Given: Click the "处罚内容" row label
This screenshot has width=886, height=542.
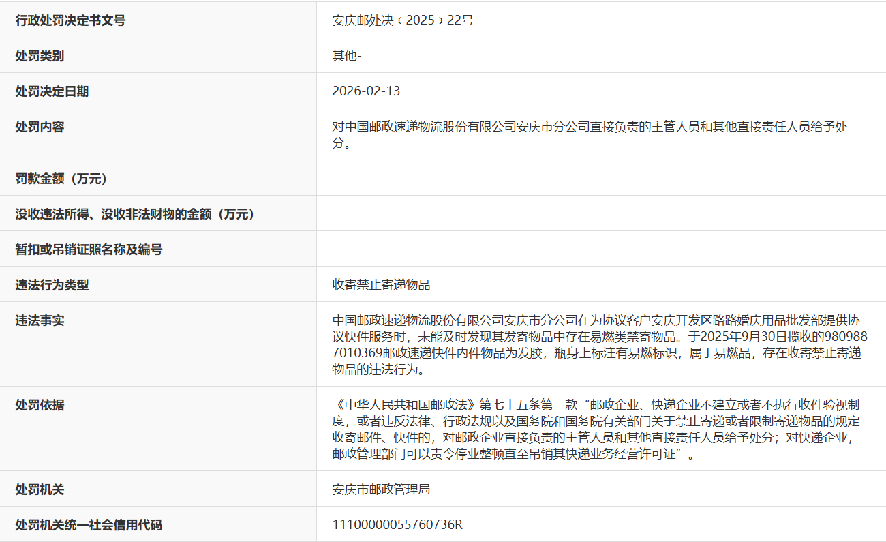Looking at the screenshot, I should pos(40,127).
